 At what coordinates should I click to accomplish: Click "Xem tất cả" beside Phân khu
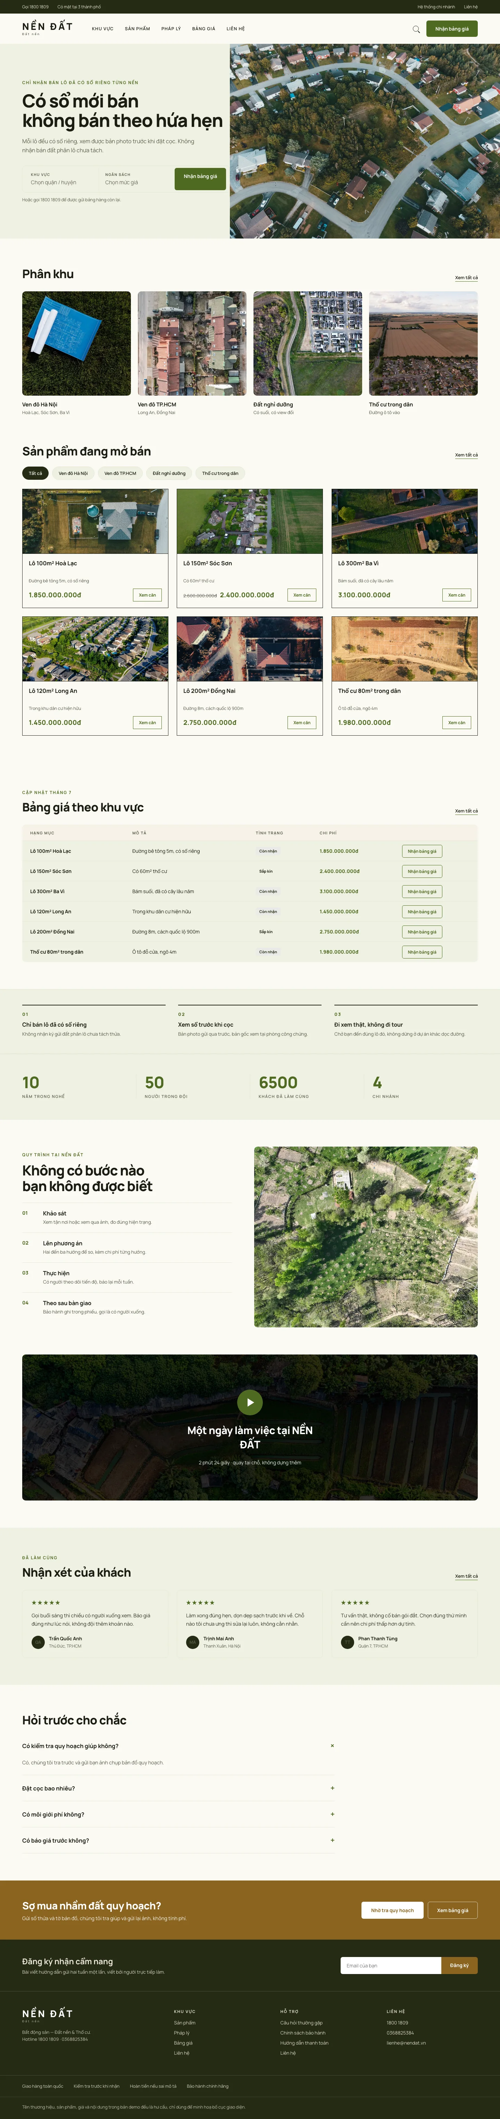tap(466, 278)
